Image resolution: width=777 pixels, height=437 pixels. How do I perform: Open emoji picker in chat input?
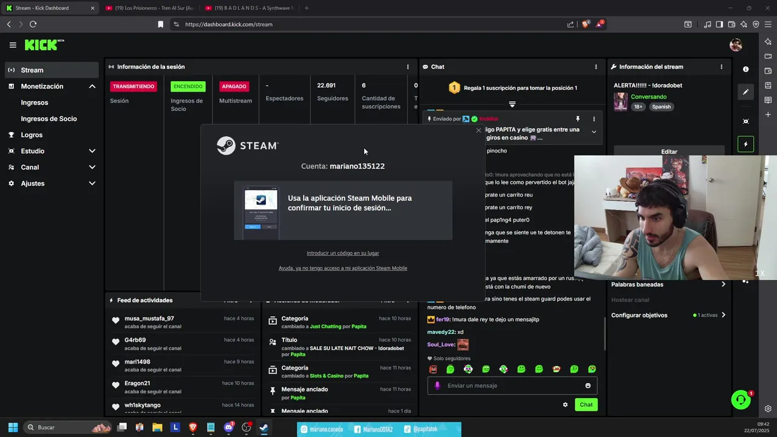(x=588, y=385)
